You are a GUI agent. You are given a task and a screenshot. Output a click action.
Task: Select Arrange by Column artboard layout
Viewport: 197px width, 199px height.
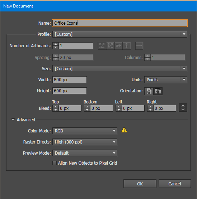click(127, 46)
